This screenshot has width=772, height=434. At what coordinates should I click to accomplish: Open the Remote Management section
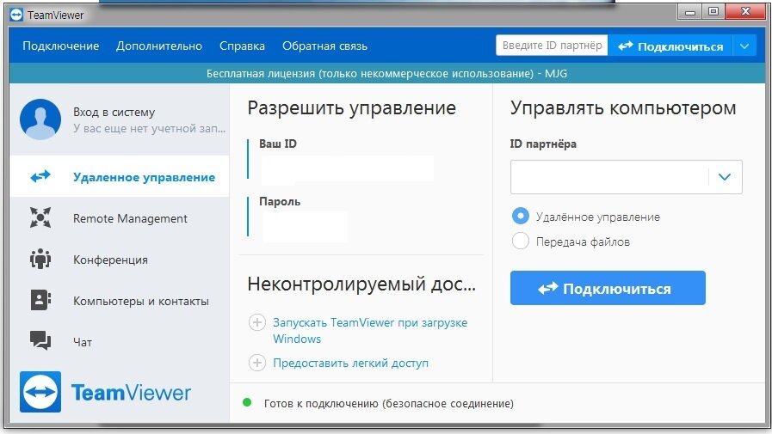(x=120, y=217)
